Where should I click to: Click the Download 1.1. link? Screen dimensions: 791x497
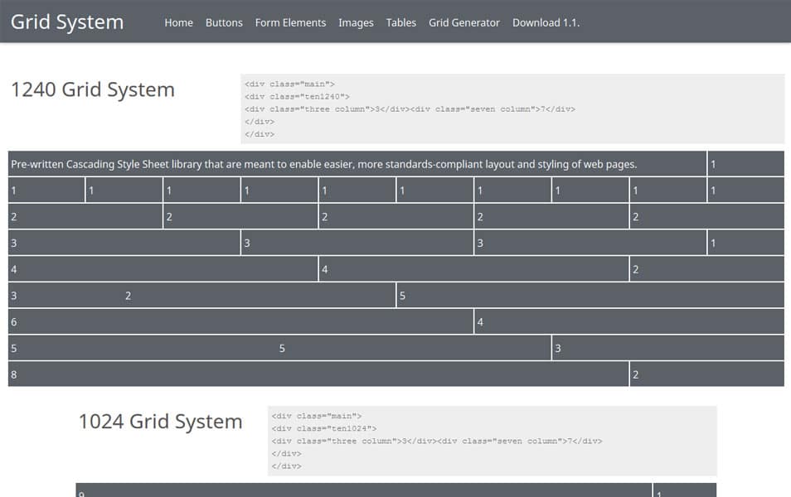(546, 22)
